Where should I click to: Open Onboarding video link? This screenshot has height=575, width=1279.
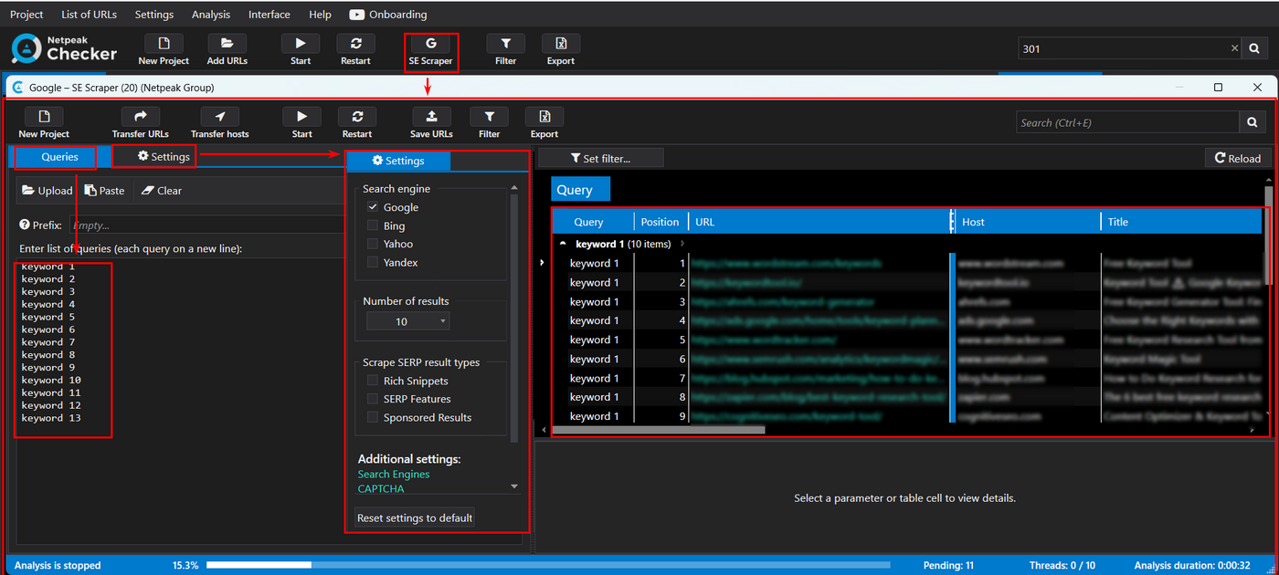[x=388, y=15]
